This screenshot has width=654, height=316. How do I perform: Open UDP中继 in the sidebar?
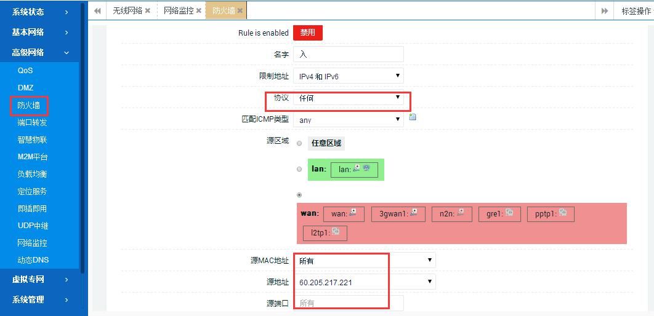(33, 226)
